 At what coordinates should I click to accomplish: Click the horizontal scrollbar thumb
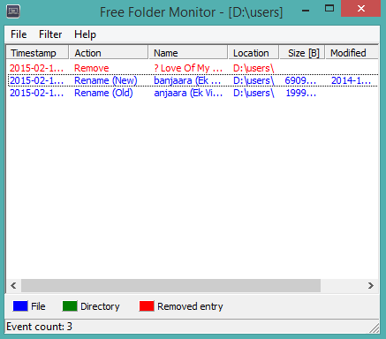click(170, 286)
